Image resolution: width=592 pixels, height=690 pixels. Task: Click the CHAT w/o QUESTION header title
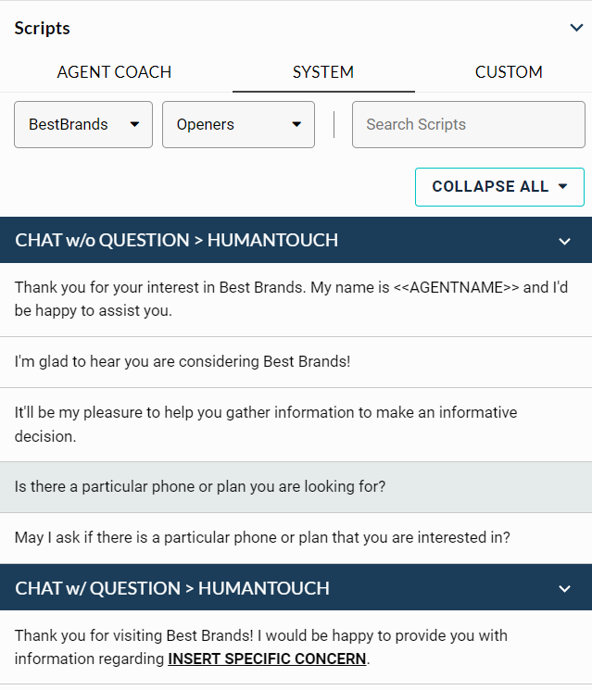[176, 241]
